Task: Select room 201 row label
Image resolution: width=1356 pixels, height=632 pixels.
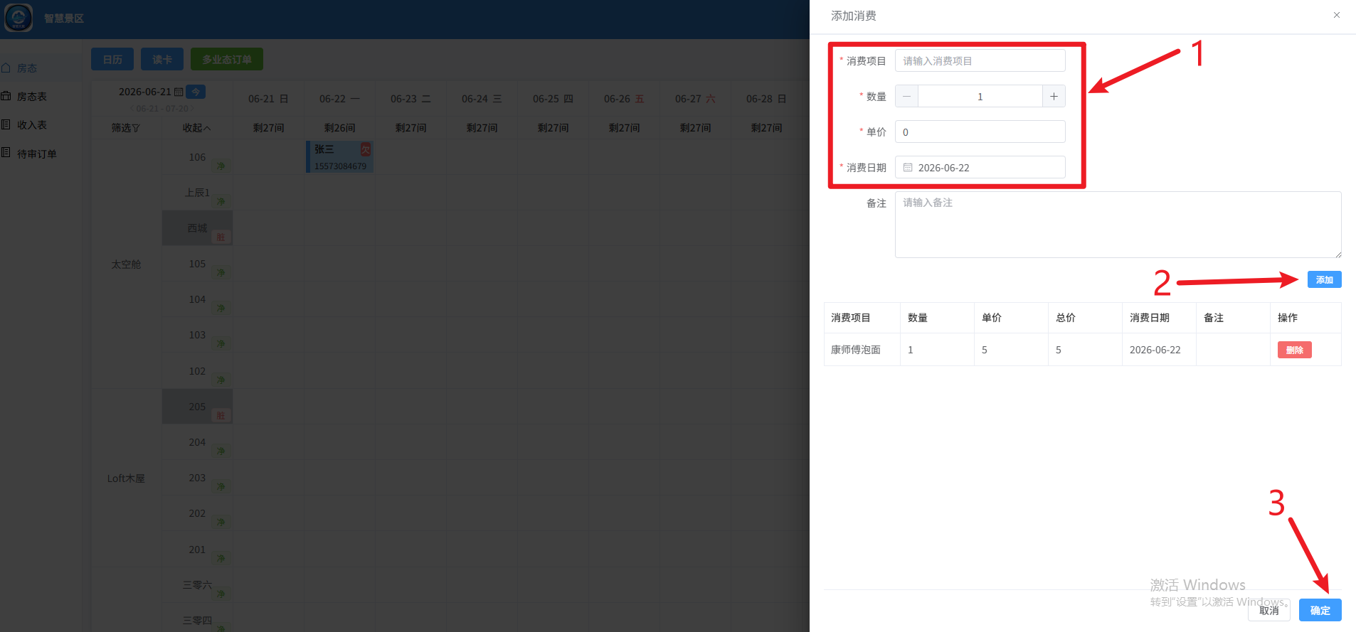Action: click(x=197, y=550)
